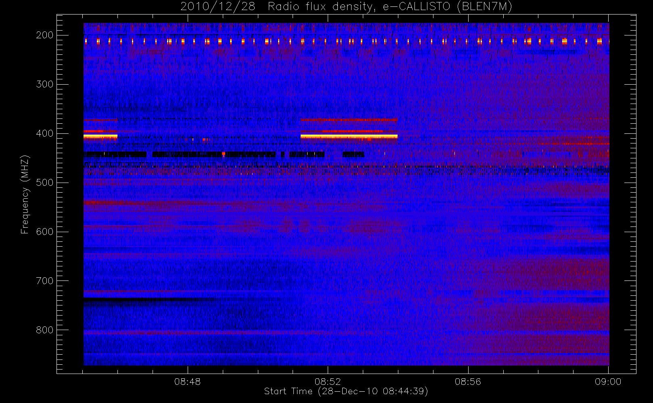Viewport: 653px width, 403px height.
Task: Click the '500' frequency tick label
Action: 45,183
